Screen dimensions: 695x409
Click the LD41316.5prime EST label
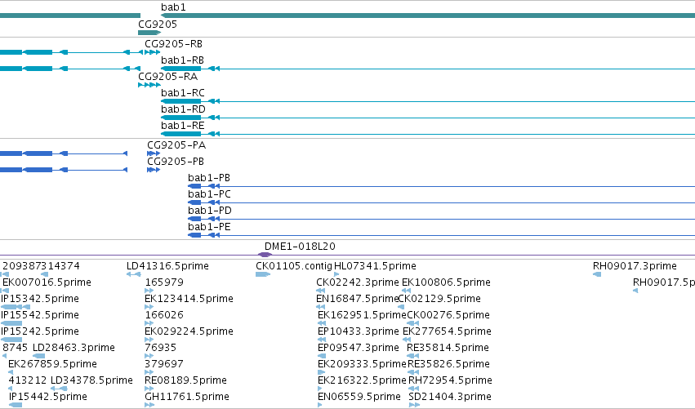point(167,266)
